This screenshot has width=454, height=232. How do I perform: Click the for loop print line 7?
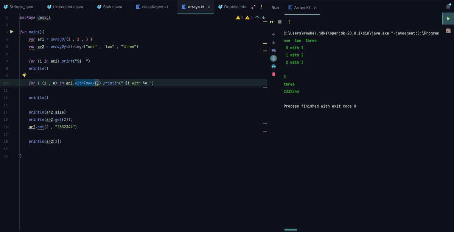59,61
